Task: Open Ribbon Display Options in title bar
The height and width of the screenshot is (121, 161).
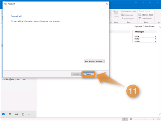Action: (136, 3)
